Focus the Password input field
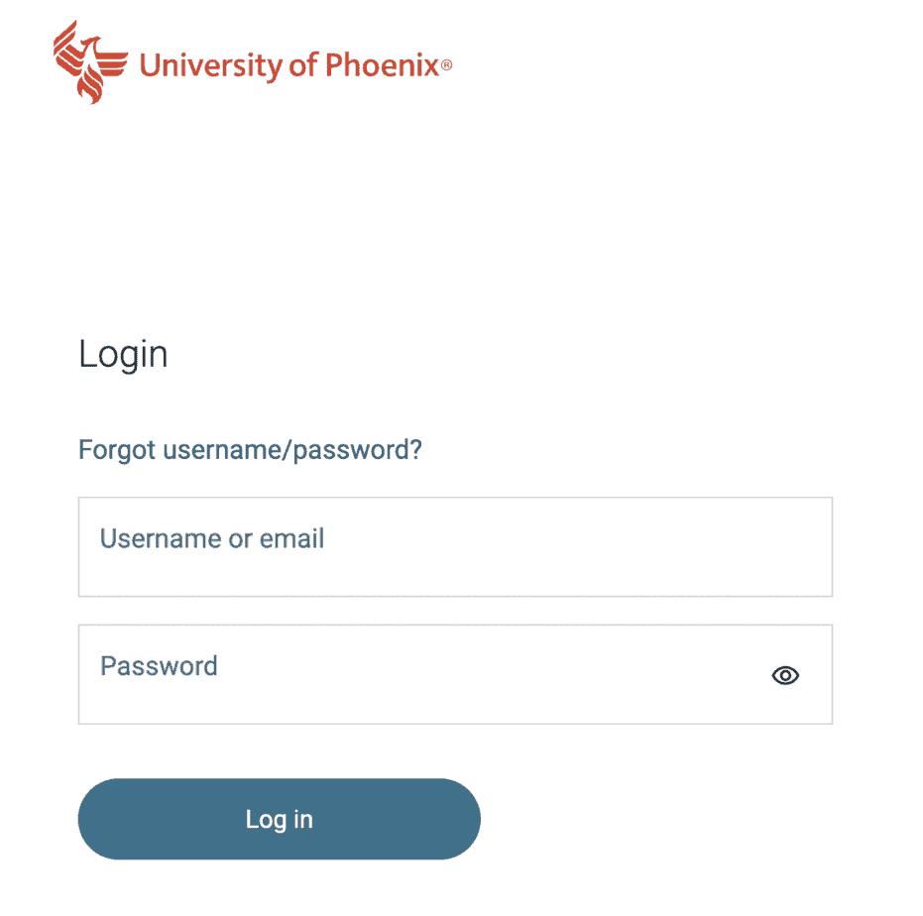This screenshot has height=916, width=923. click(455, 675)
